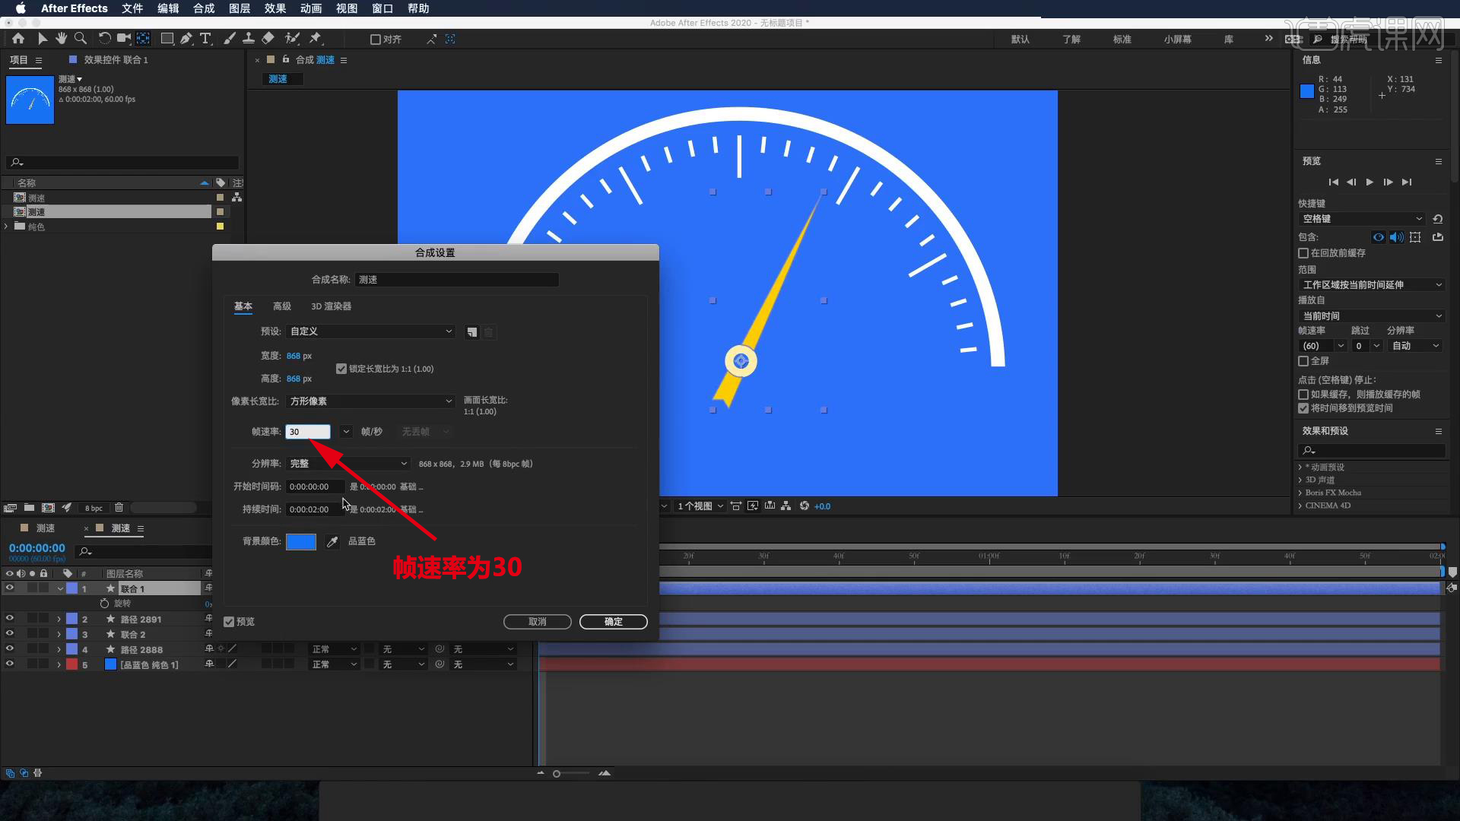Hide the 品蓝色 纯色 1 layer
The image size is (1460, 821).
coord(10,664)
